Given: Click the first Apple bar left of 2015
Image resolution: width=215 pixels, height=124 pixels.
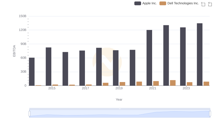Looking at the screenshot, I should (32, 72).
